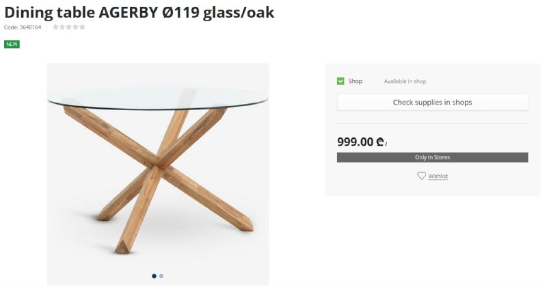Uncheck the Shop checkbox
Image resolution: width=547 pixels, height=286 pixels.
[x=341, y=81]
